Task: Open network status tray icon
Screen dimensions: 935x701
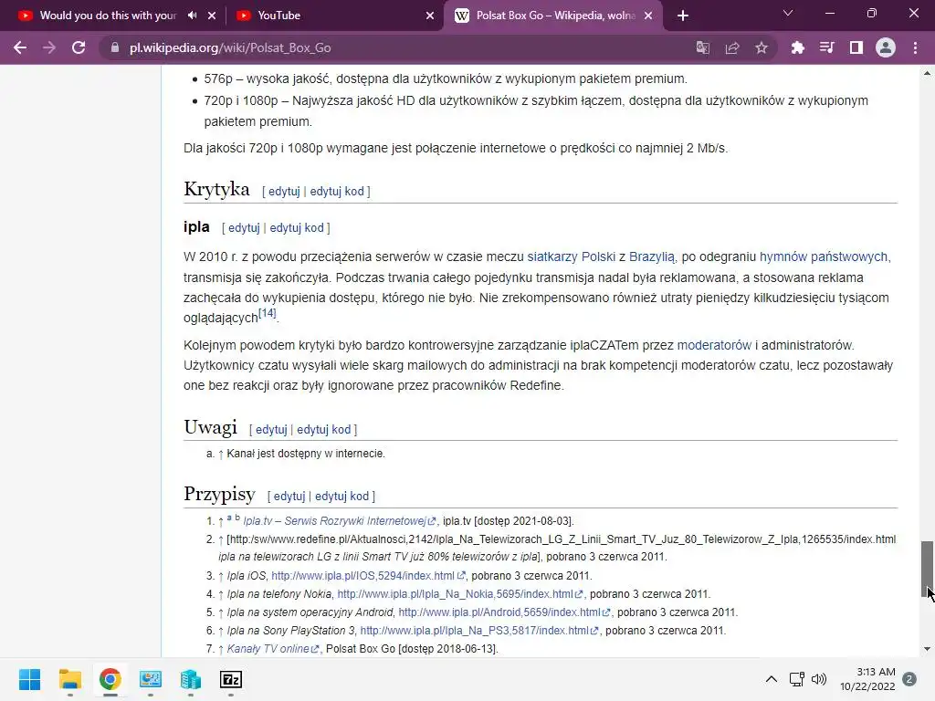Action: (796, 679)
